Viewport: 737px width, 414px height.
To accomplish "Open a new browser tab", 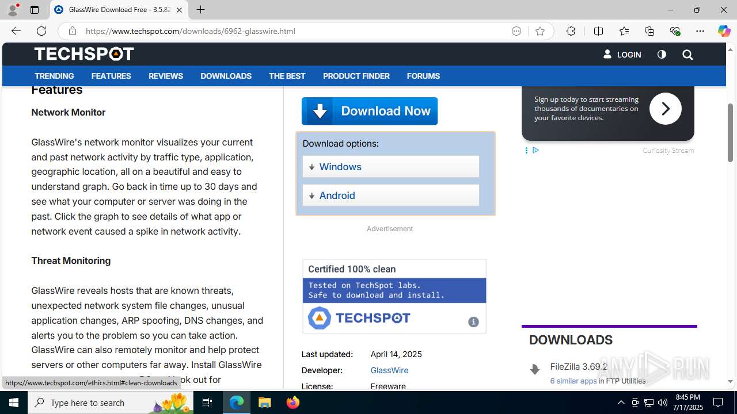I will [200, 10].
